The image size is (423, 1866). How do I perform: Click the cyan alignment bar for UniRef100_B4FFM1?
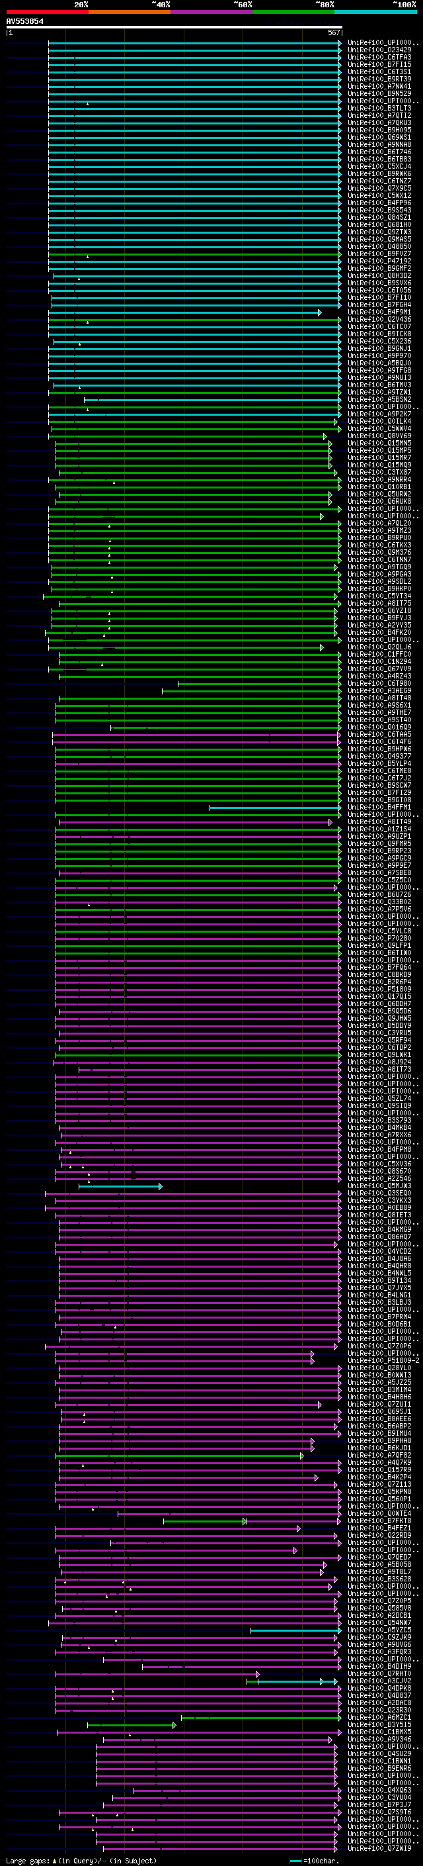[276, 808]
